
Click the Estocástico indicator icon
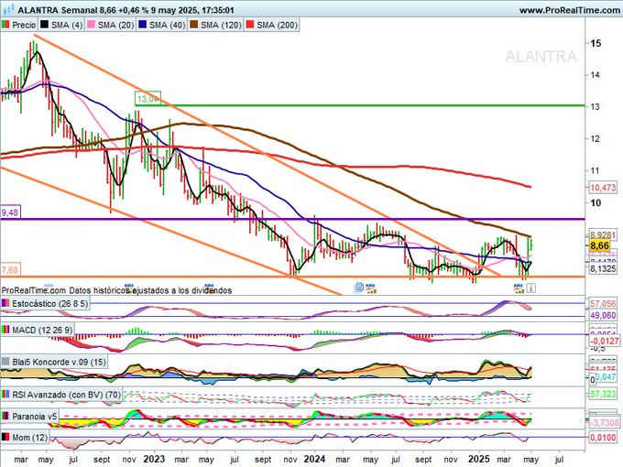point(5,303)
